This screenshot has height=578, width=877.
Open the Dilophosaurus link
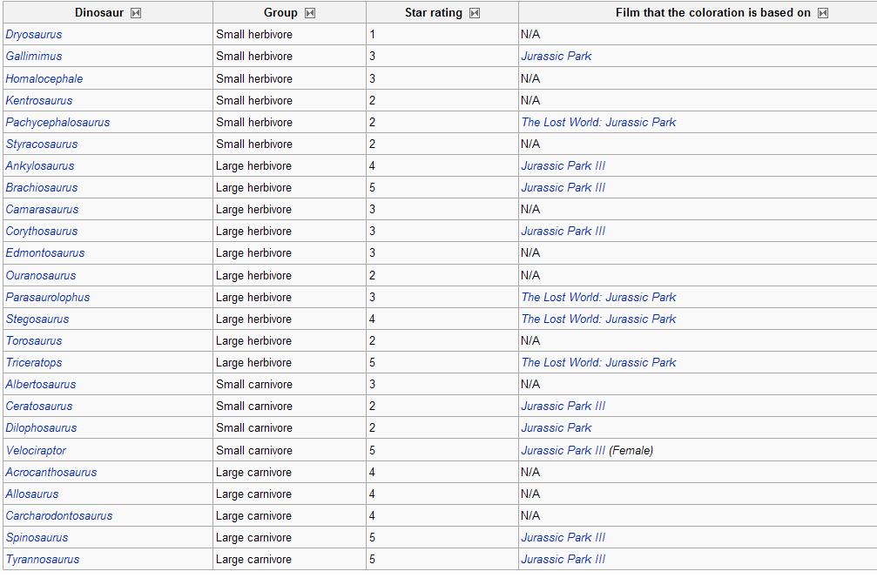pos(42,428)
